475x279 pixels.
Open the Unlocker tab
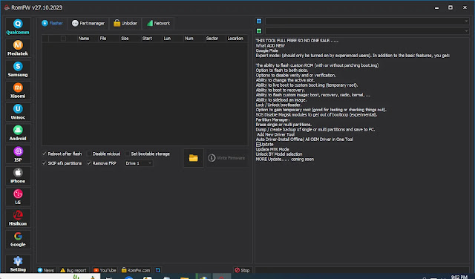coord(125,23)
